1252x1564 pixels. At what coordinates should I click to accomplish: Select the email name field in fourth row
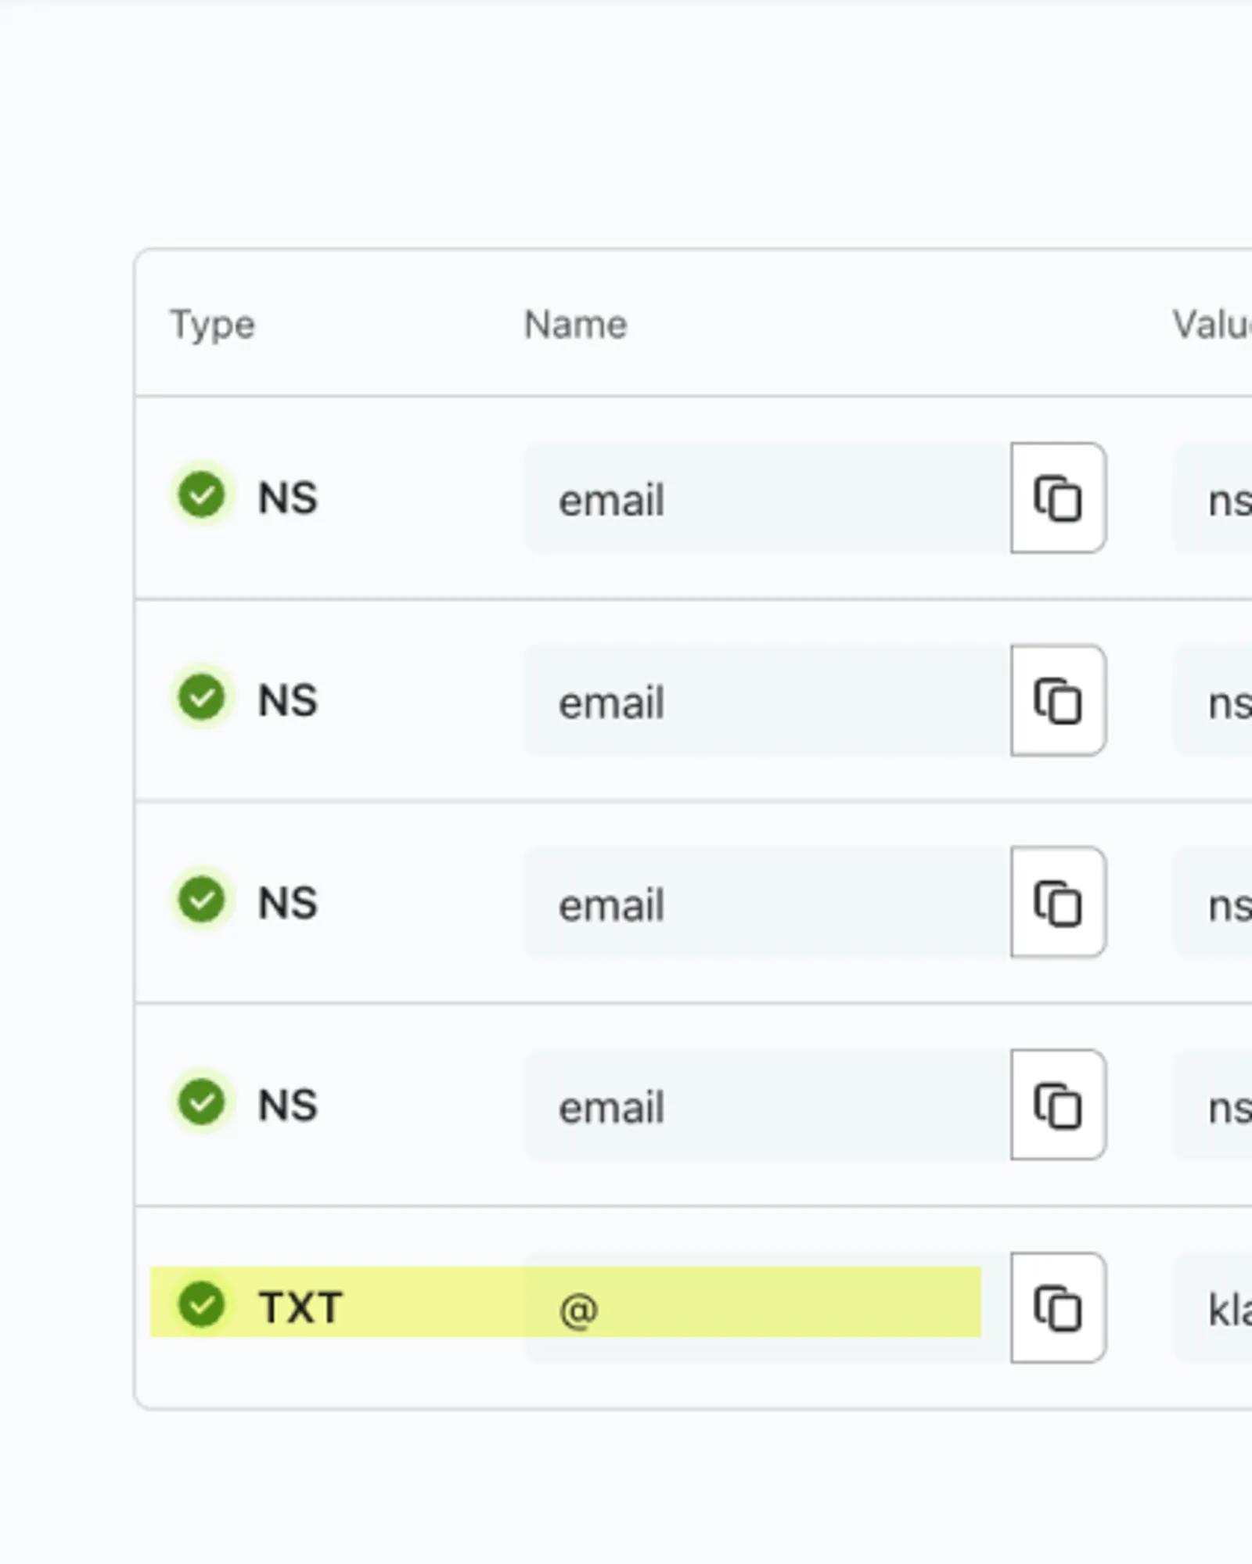(767, 1105)
